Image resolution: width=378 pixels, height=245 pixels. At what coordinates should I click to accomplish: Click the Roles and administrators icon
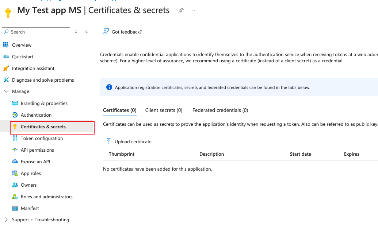15,197
